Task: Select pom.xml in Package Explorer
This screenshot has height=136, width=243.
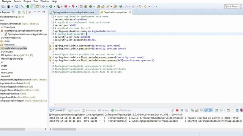Action: coord(5,76)
